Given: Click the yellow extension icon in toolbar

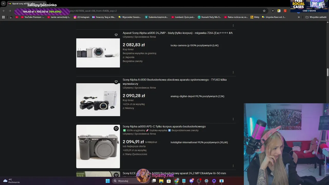Looking at the screenshot, I should (279, 11).
